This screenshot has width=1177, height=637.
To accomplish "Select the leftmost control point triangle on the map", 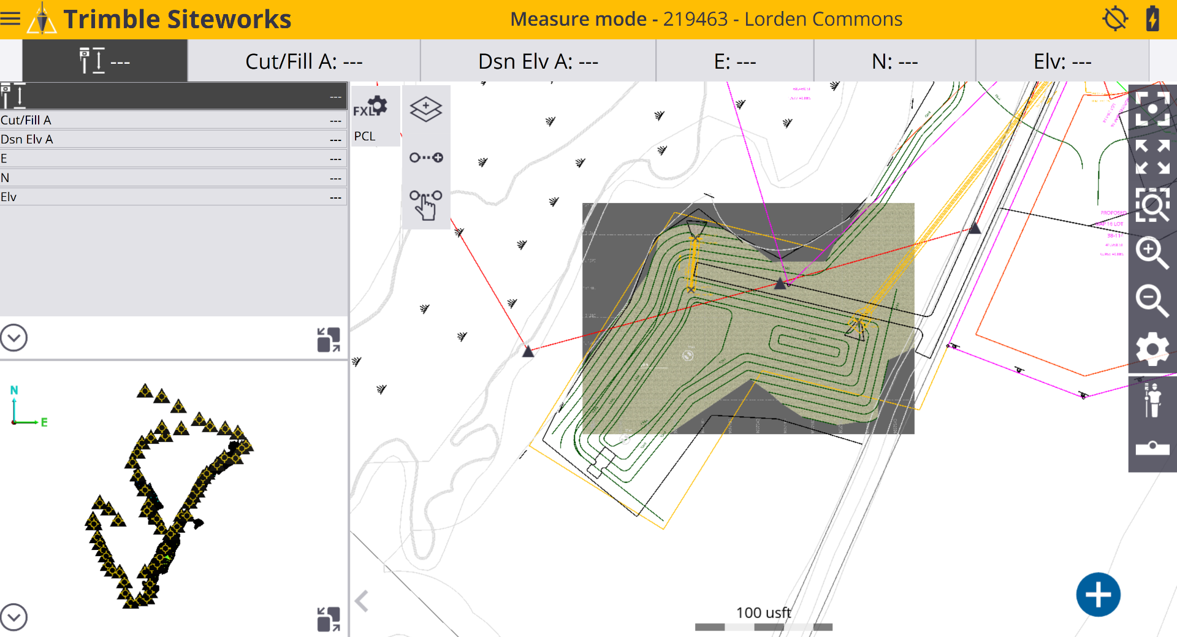I will [528, 351].
